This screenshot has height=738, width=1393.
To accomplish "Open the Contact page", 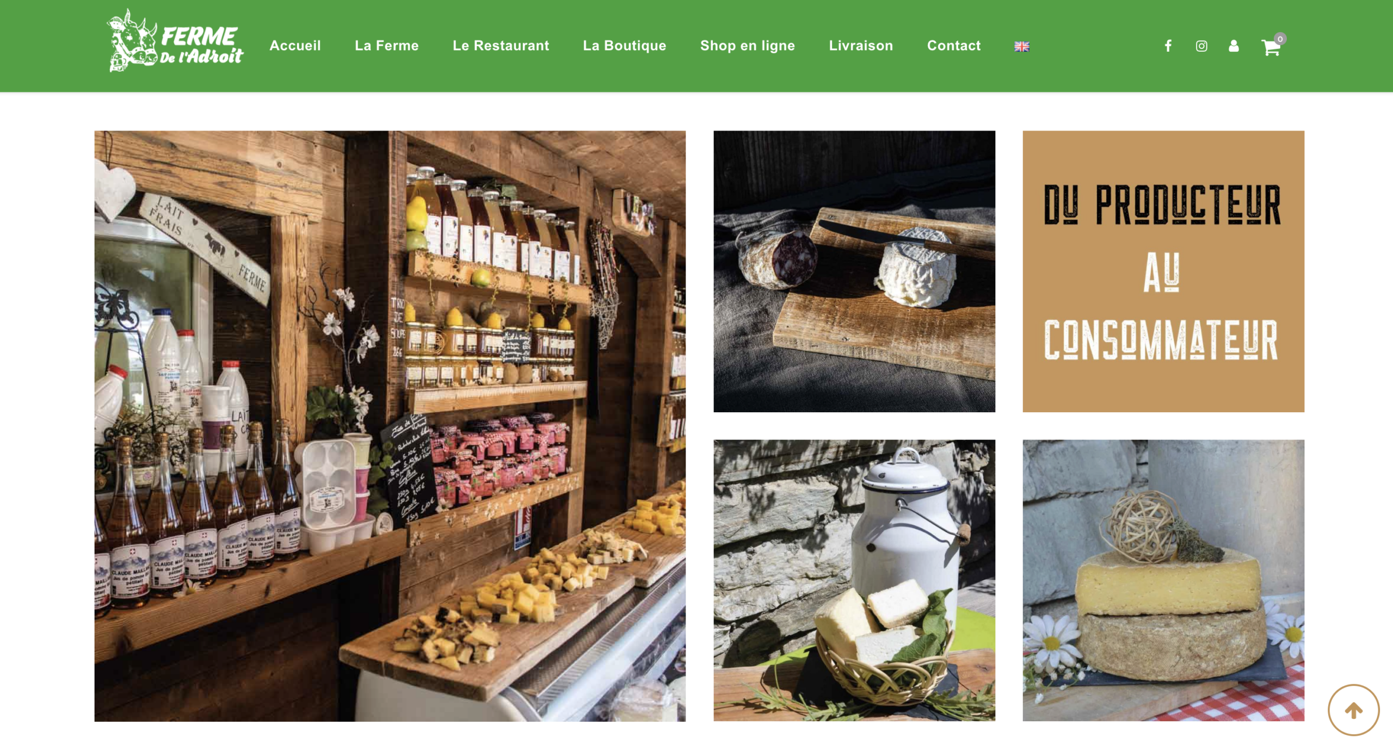I will [x=953, y=46].
